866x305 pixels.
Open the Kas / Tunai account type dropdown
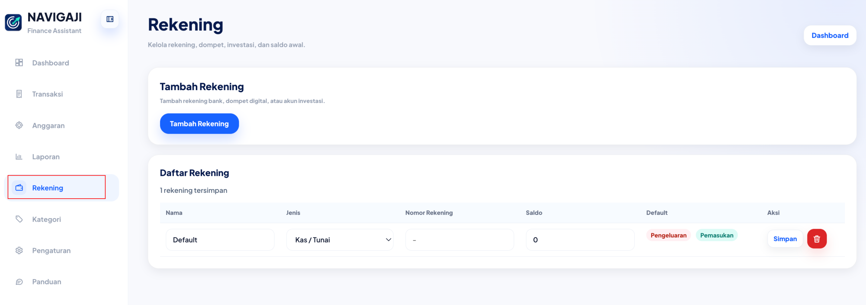tap(340, 240)
